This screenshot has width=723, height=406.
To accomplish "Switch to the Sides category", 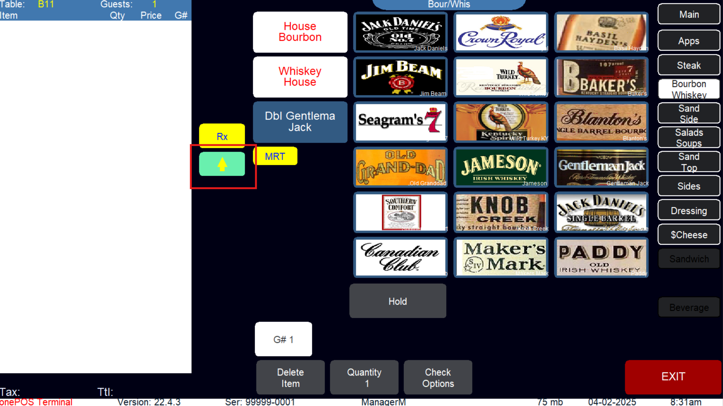I will [689, 186].
